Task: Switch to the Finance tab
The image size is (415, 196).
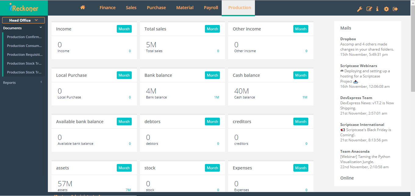Action: click(x=107, y=7)
